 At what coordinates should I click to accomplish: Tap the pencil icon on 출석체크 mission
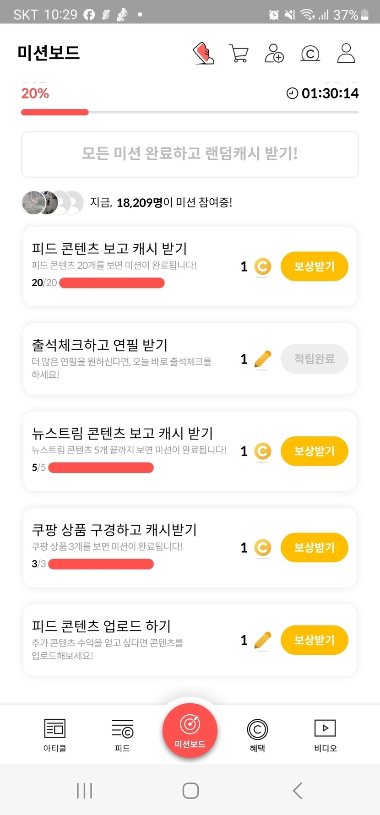(x=263, y=359)
